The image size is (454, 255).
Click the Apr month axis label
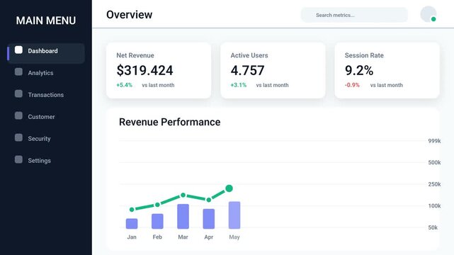coord(209,237)
